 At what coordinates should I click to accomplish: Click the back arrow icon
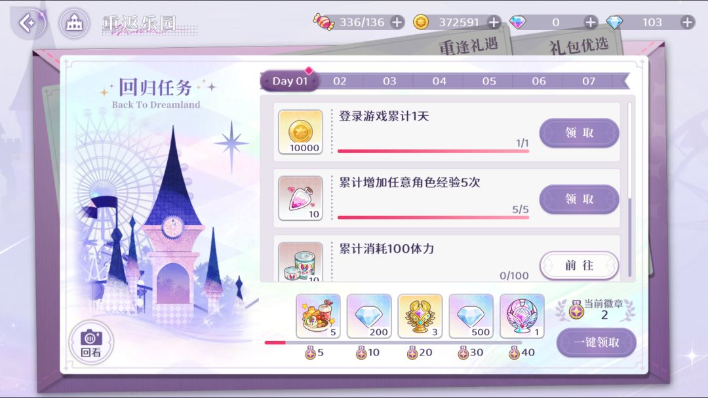[x=28, y=22]
